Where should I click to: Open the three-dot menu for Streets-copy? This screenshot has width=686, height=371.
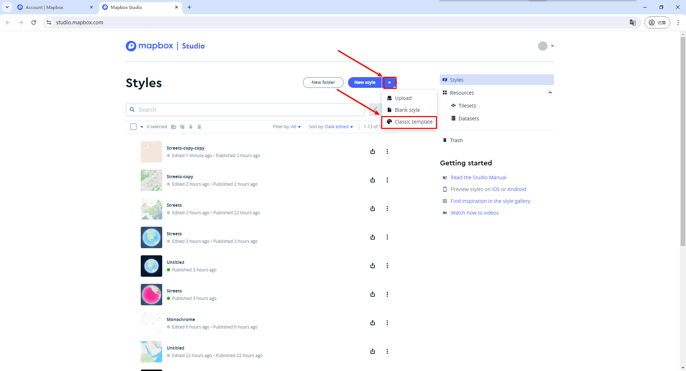(x=387, y=180)
